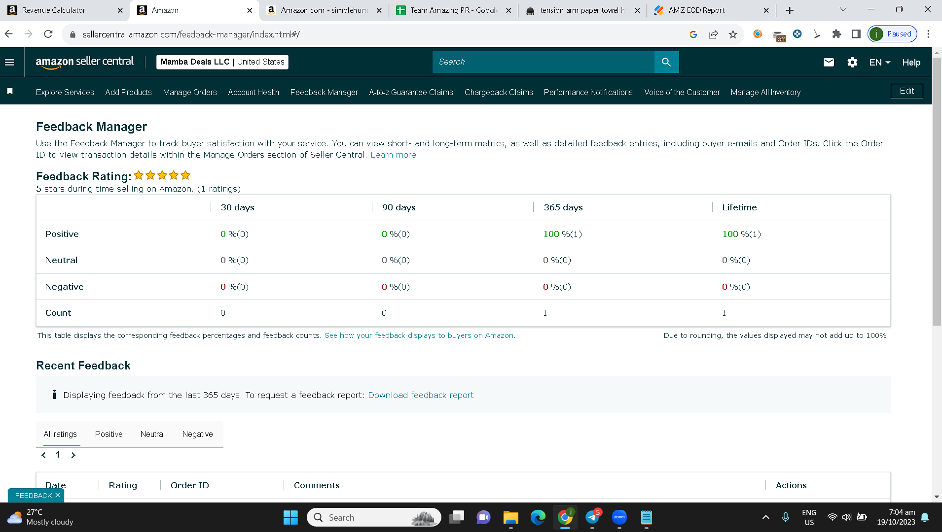Viewport: 942px width, 532px height.
Task: Reload the page with refresh icon
Action: 48,34
